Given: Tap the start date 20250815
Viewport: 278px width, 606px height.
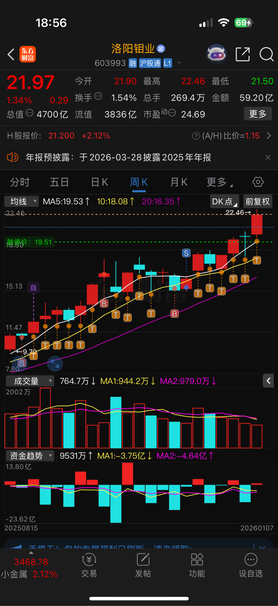Looking at the screenshot, I should [x=21, y=528].
